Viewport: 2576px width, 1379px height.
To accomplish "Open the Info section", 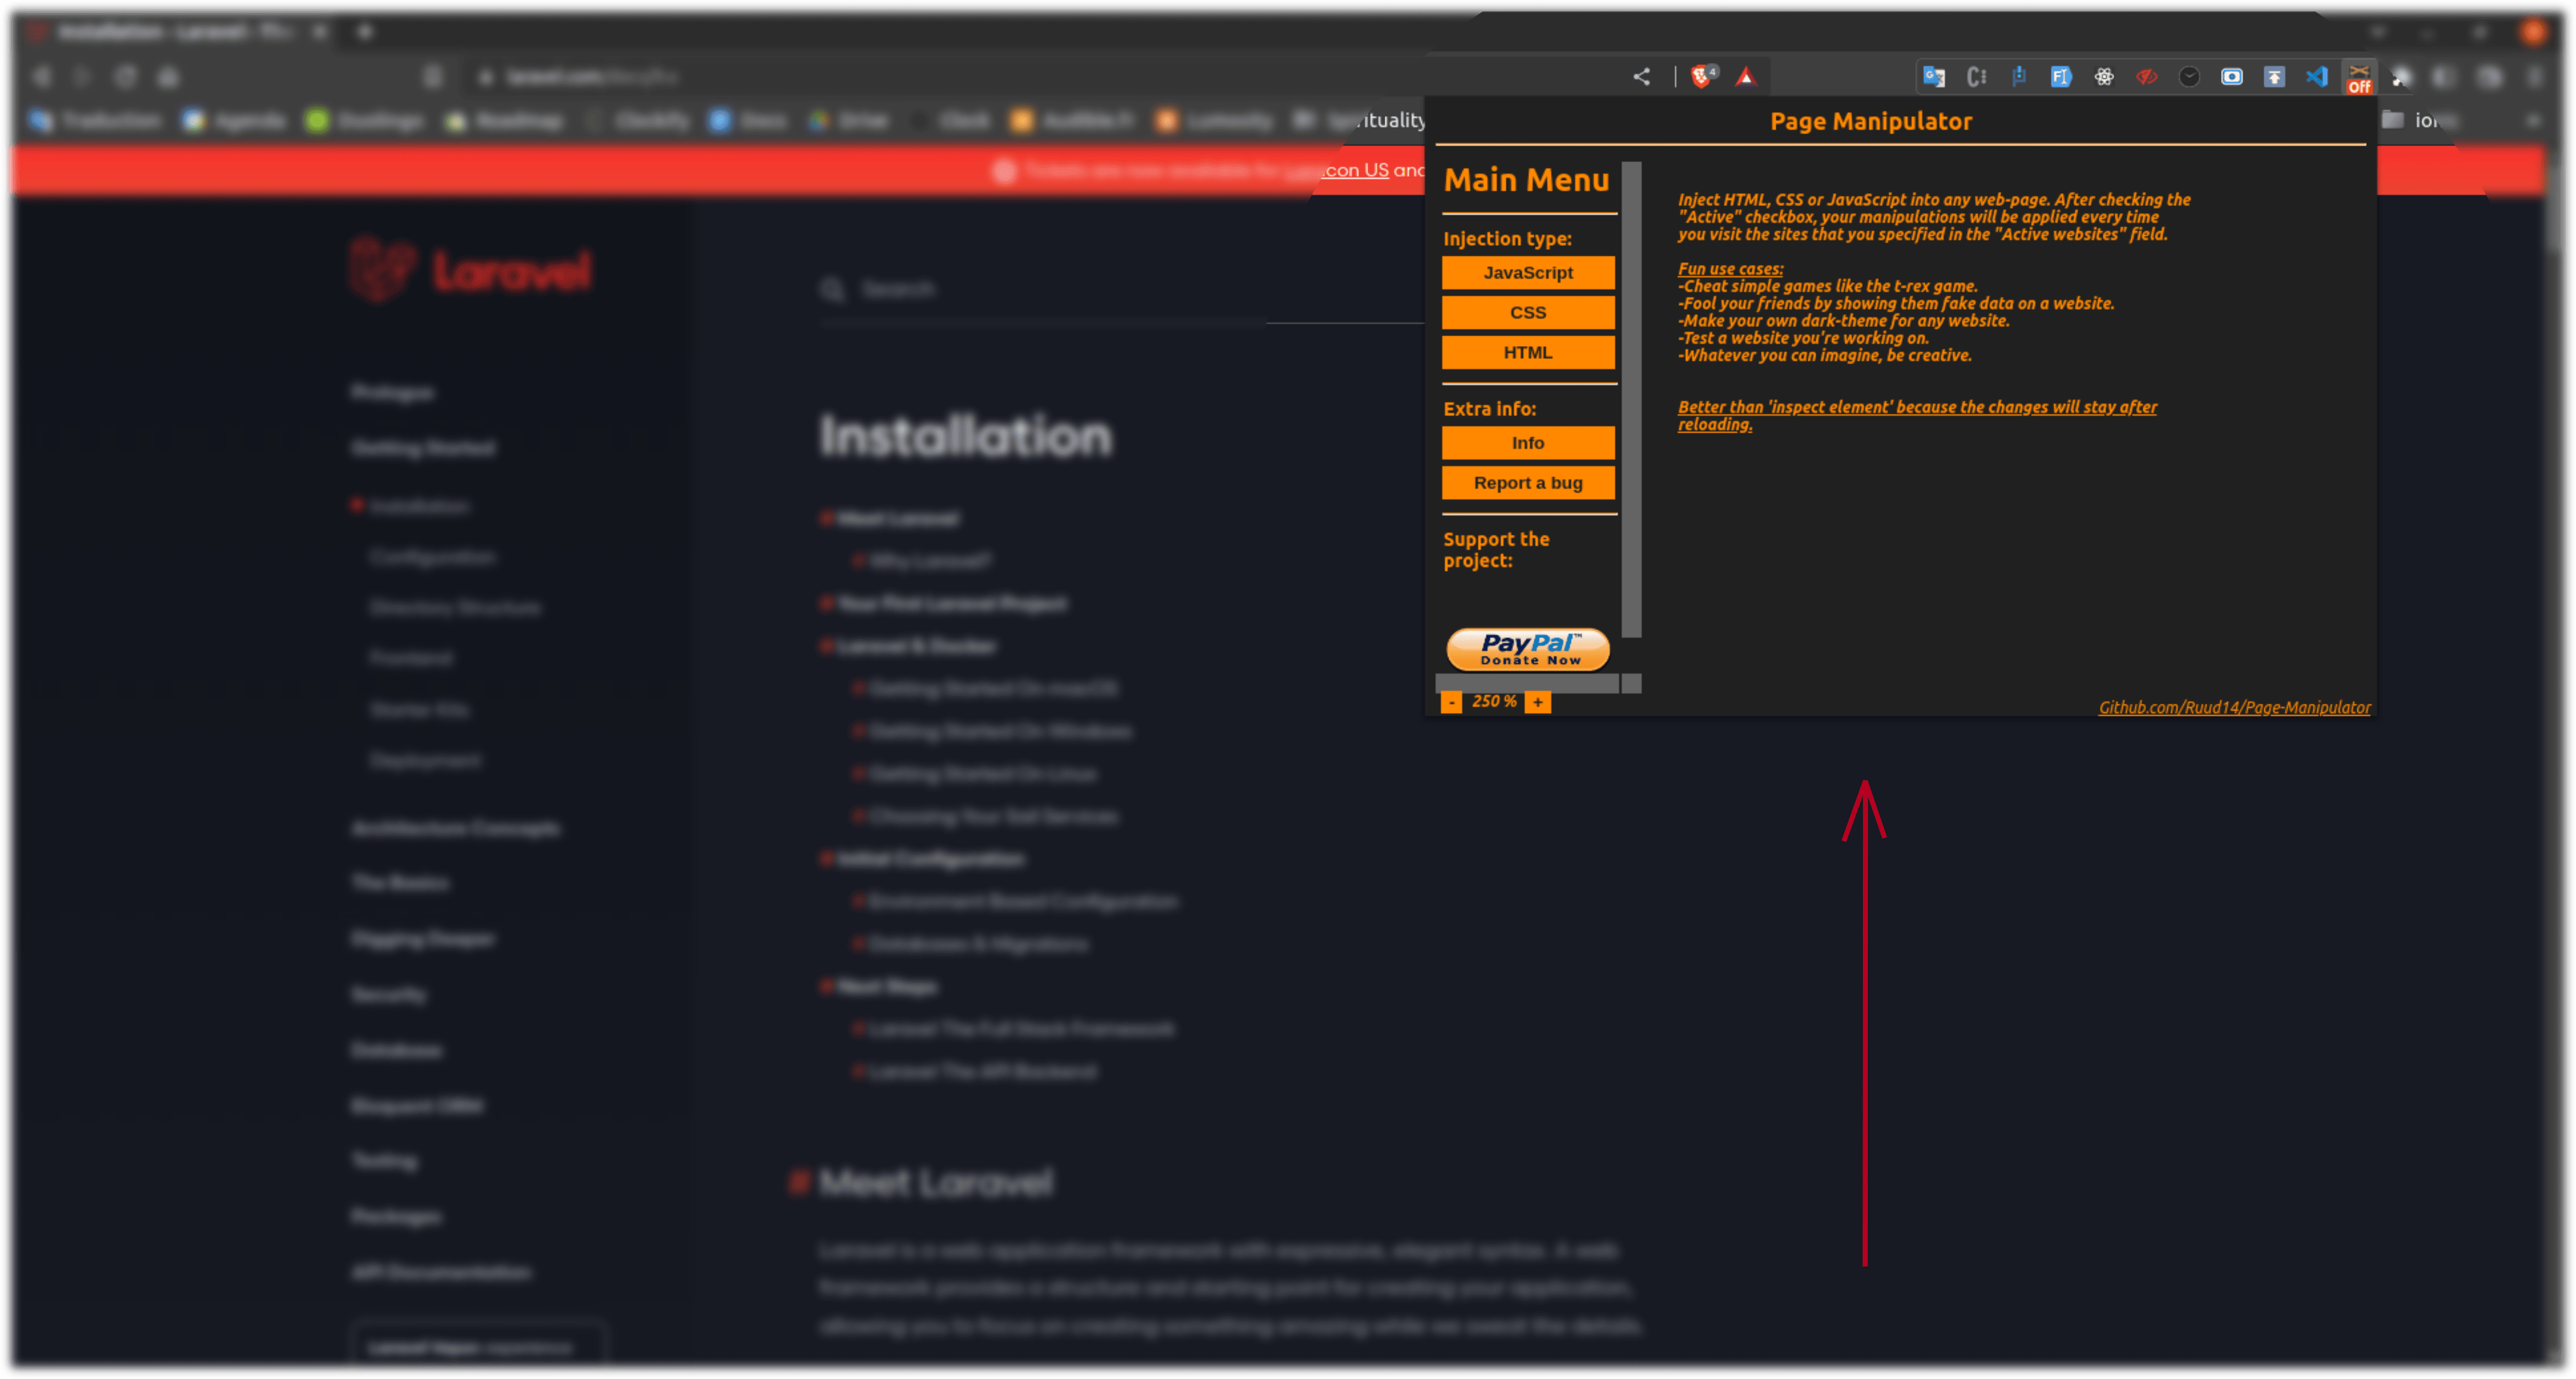I will coord(1527,443).
